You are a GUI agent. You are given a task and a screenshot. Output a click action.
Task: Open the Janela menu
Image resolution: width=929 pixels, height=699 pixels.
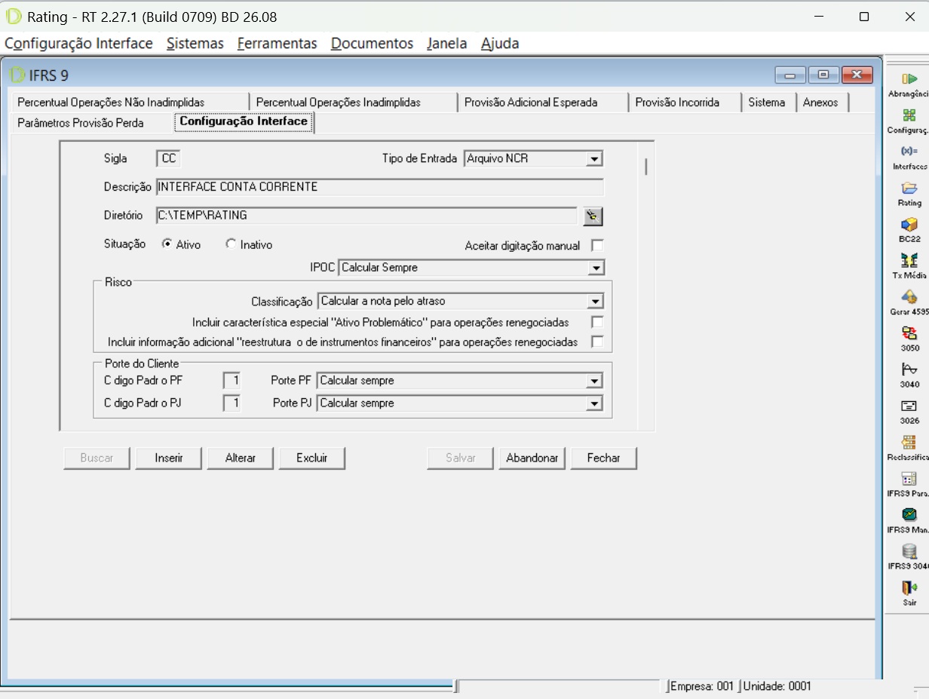(x=446, y=44)
